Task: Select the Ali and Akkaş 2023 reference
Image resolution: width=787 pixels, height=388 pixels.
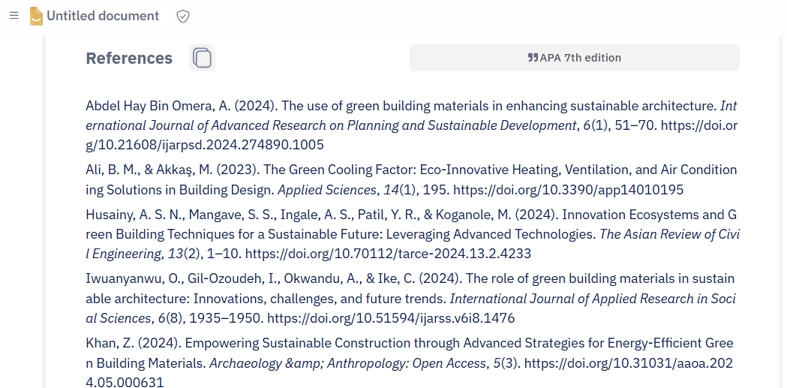Action: tap(412, 179)
